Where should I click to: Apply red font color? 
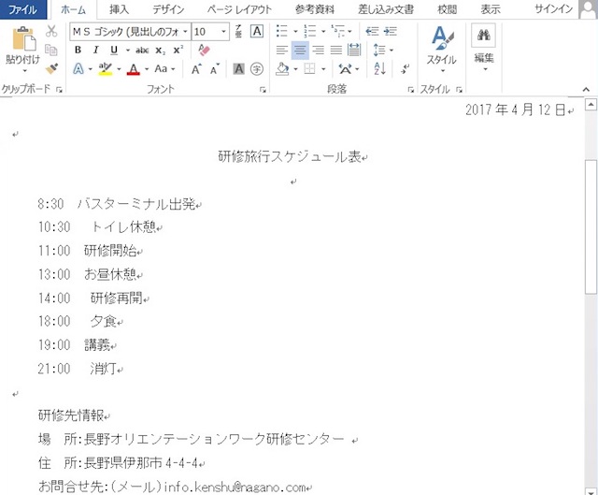click(134, 69)
